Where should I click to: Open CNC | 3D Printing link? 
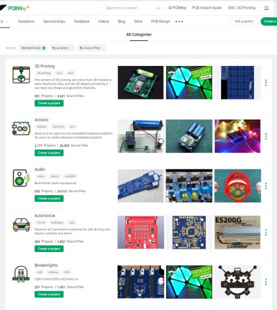[241, 8]
